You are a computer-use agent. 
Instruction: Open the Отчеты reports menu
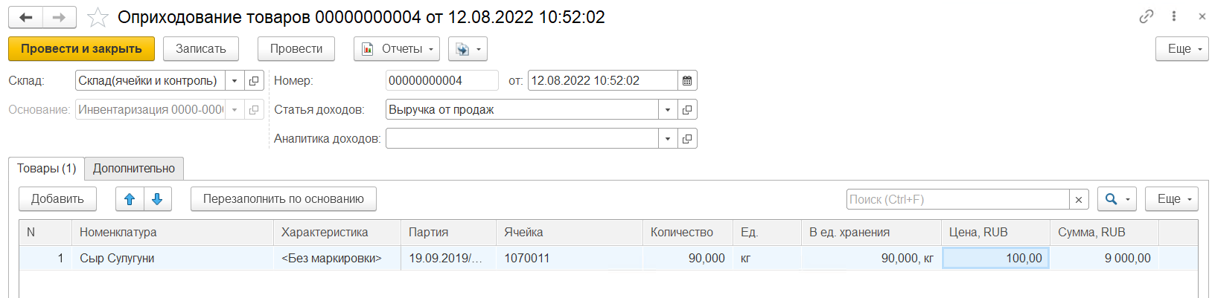397,49
